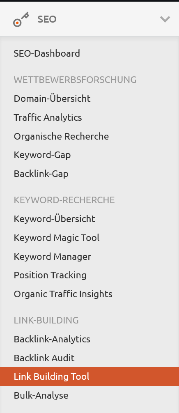Select Keyword-Übersicht

pos(55,219)
